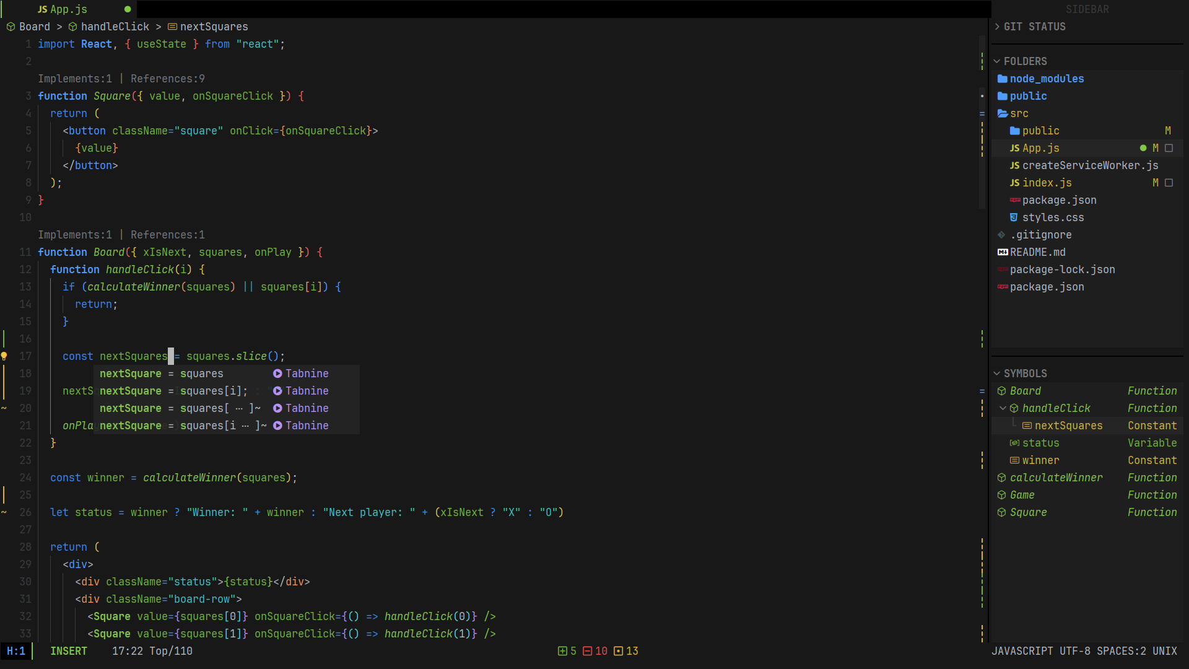
Task: Choose the 'nextSquare = squares[i];' completion
Action: click(x=173, y=391)
